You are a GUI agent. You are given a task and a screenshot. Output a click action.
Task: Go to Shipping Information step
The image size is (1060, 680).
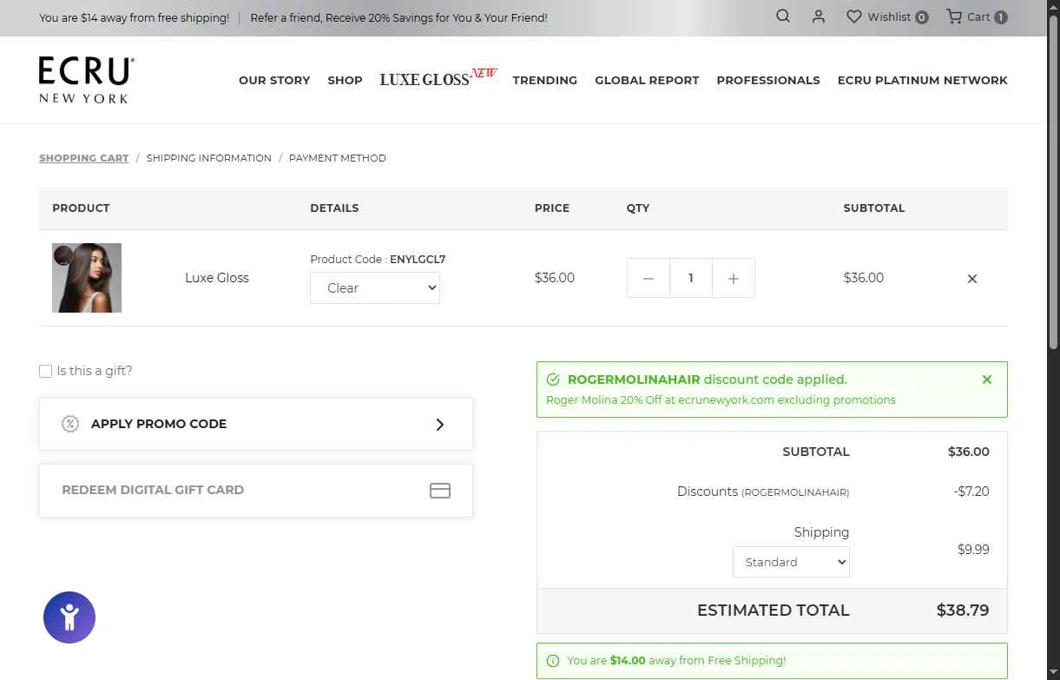[x=208, y=158]
